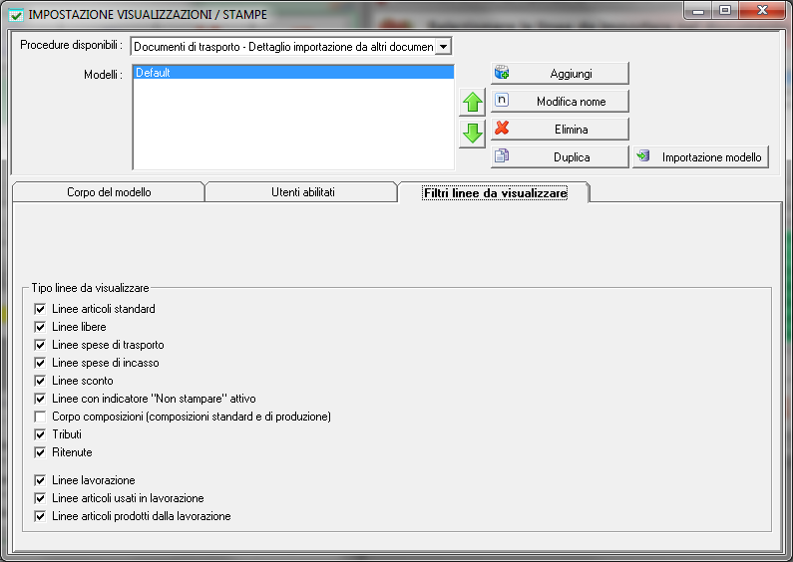Toggle Linee con indicatore Non stampare attivo
Viewport: 793px width, 562px height.
tap(40, 399)
